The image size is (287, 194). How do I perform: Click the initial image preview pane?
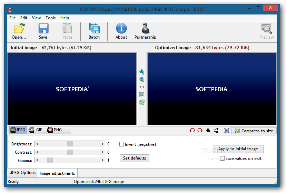[72, 89]
